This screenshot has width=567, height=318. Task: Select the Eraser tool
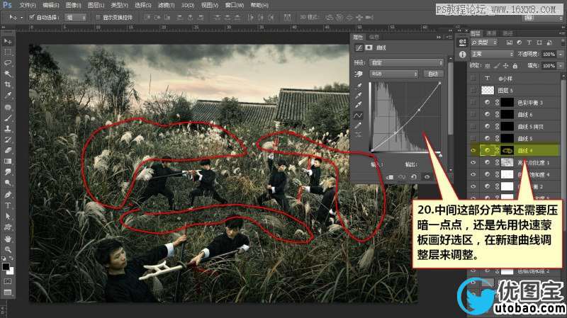8,150
